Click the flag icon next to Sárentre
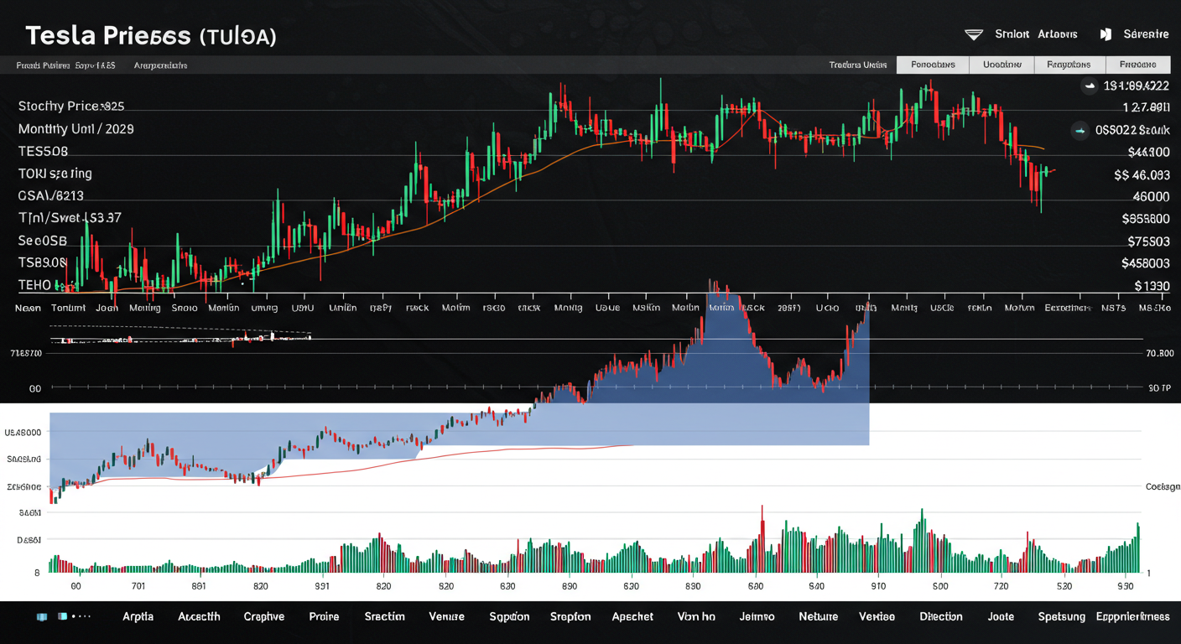The width and height of the screenshot is (1181, 644). [x=1106, y=34]
